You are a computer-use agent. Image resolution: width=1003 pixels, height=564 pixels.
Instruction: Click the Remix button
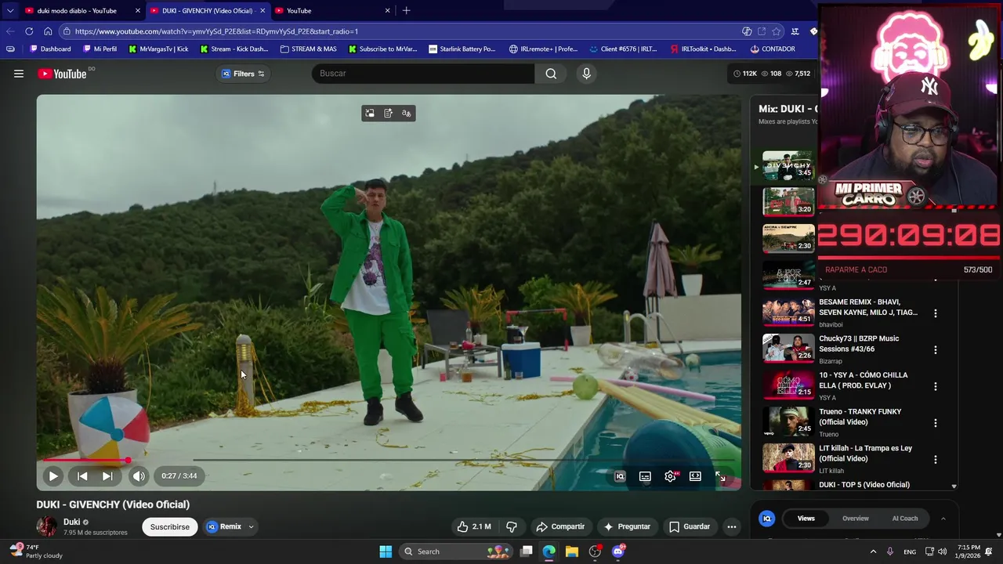224,526
